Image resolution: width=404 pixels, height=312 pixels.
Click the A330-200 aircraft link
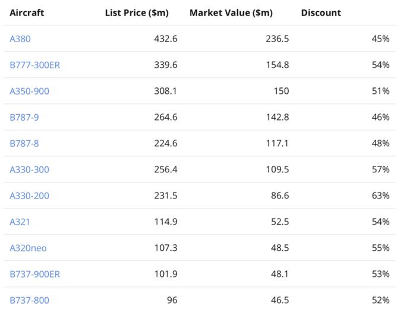[x=29, y=196]
